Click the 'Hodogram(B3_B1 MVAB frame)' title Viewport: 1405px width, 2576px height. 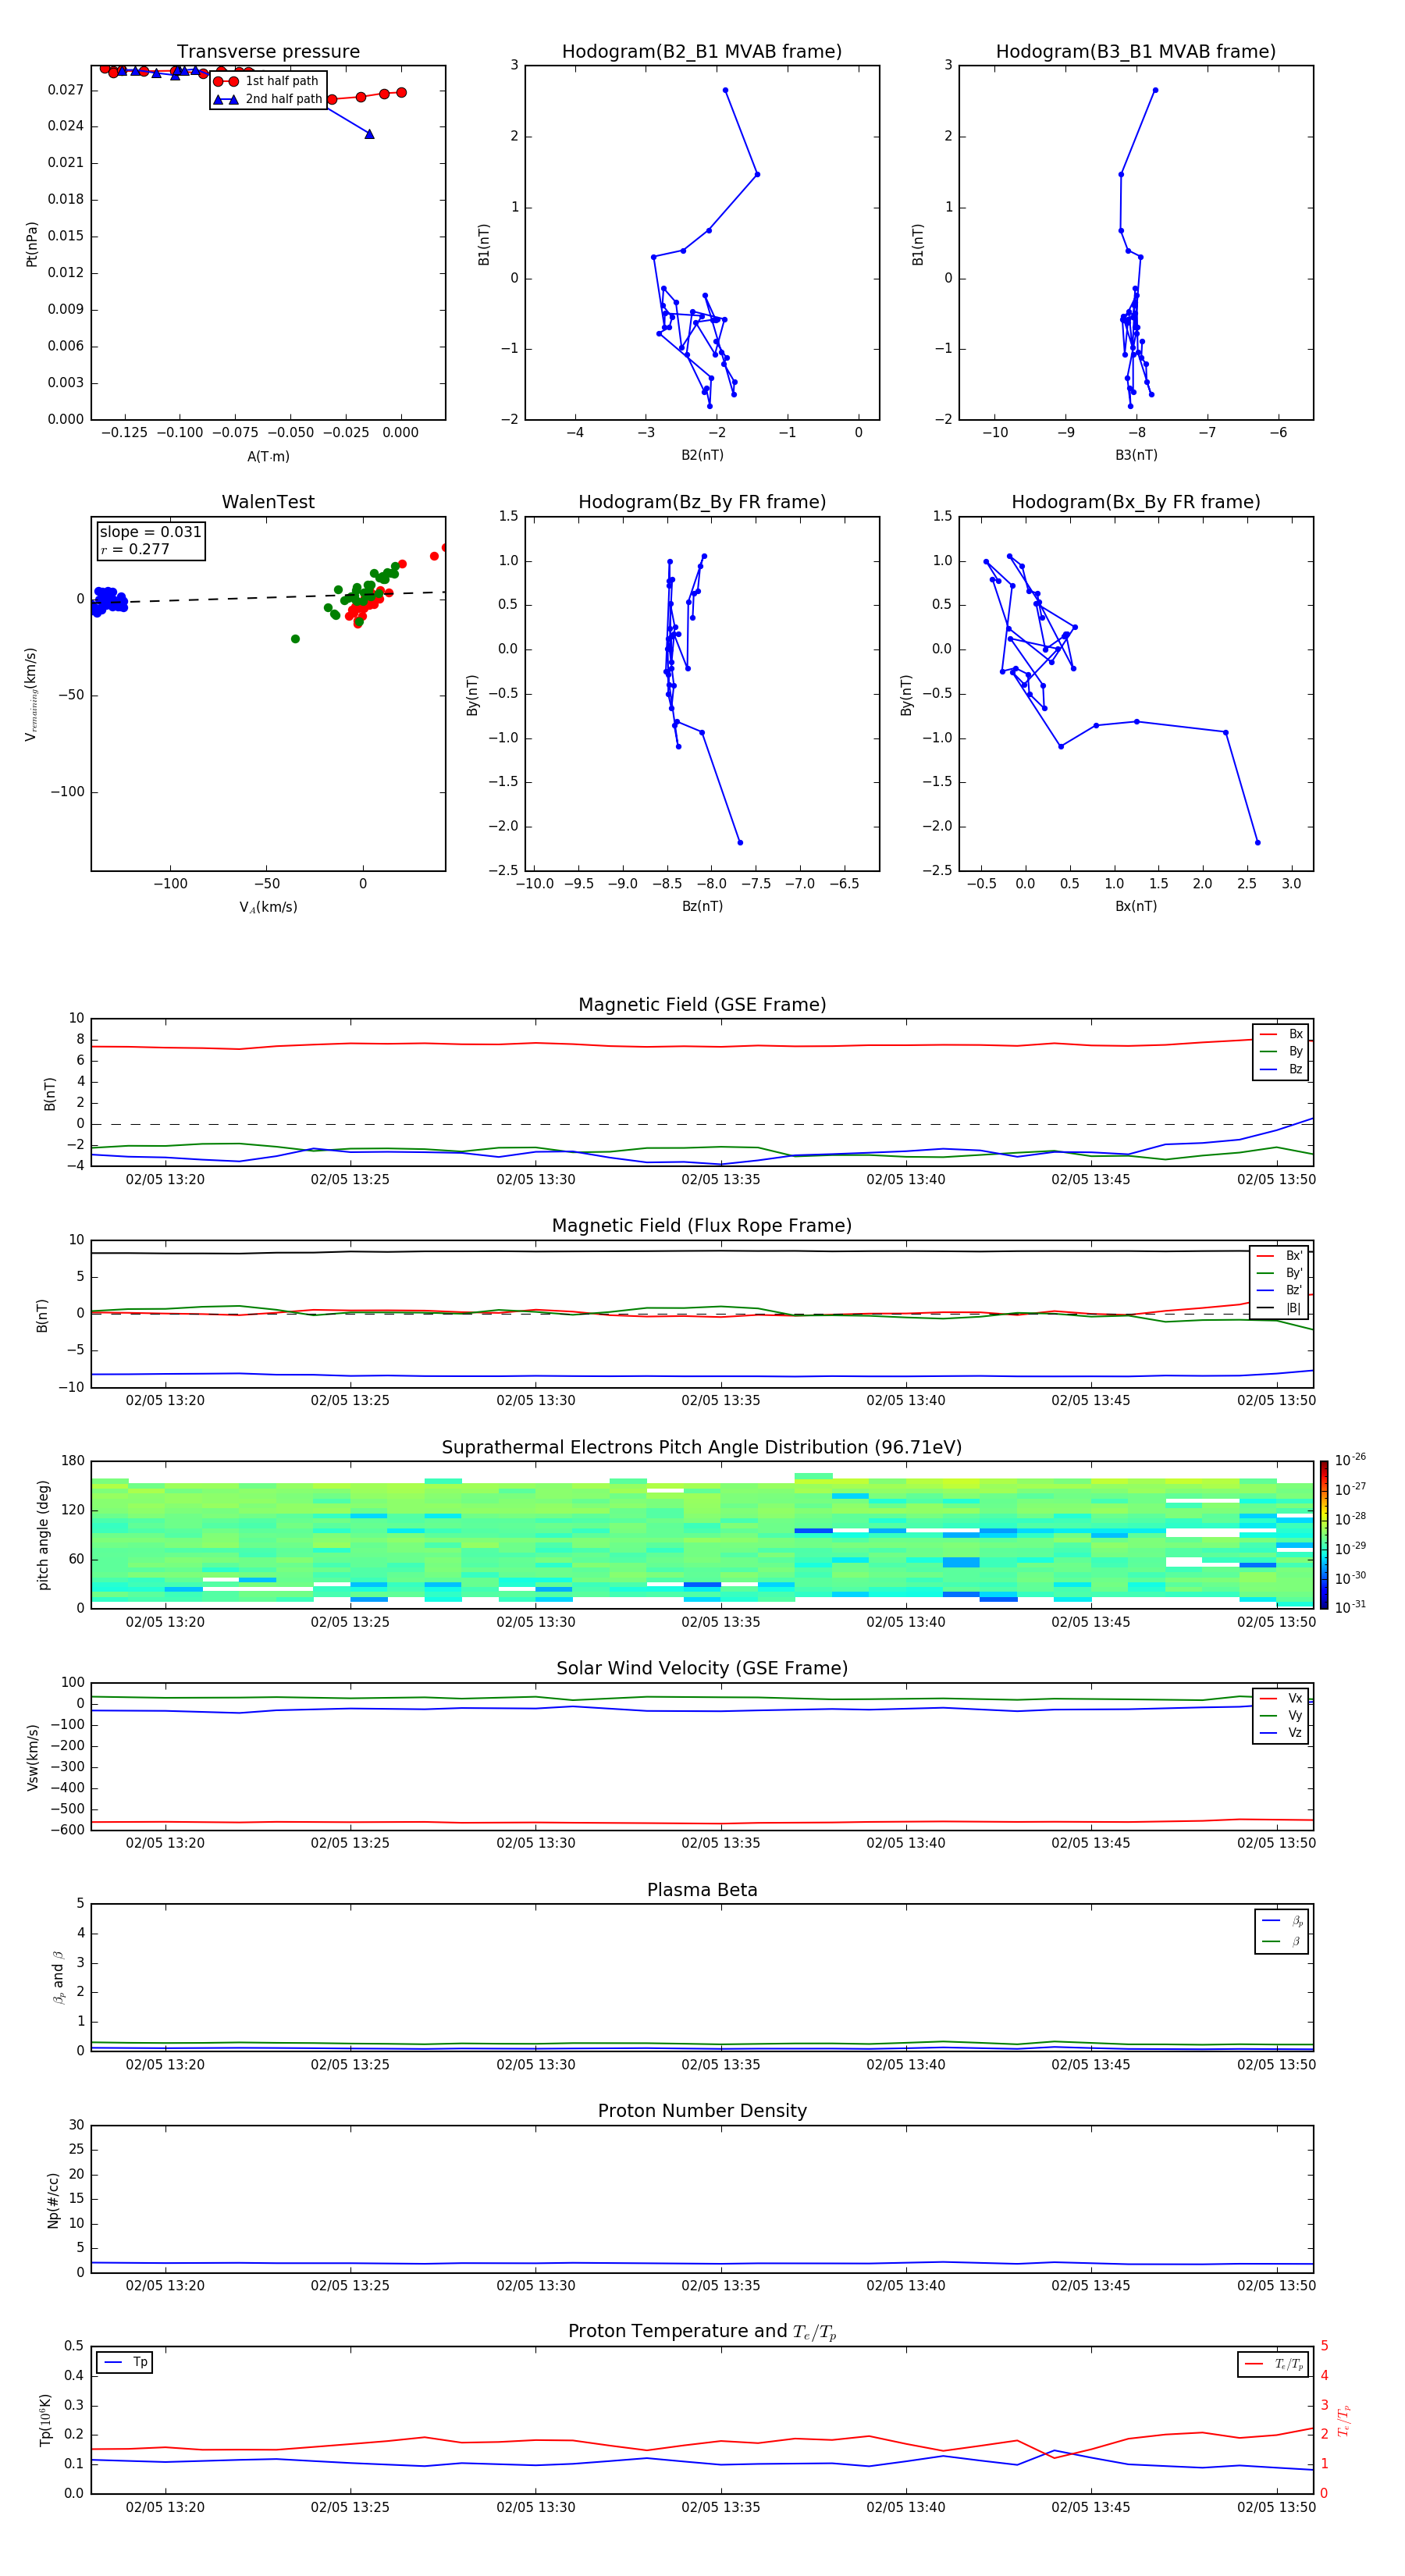tap(1136, 51)
